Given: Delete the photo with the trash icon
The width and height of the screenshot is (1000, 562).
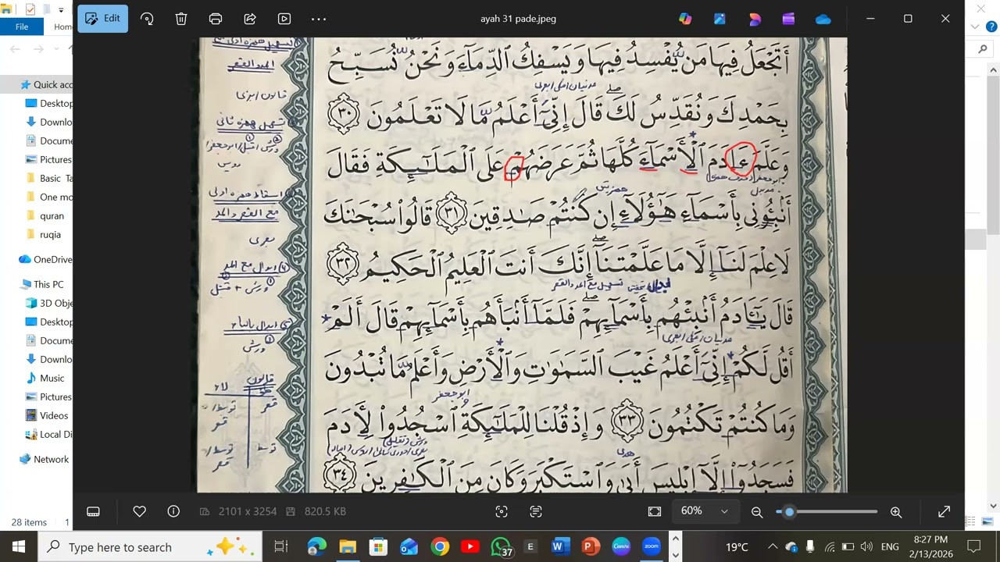Looking at the screenshot, I should (181, 19).
